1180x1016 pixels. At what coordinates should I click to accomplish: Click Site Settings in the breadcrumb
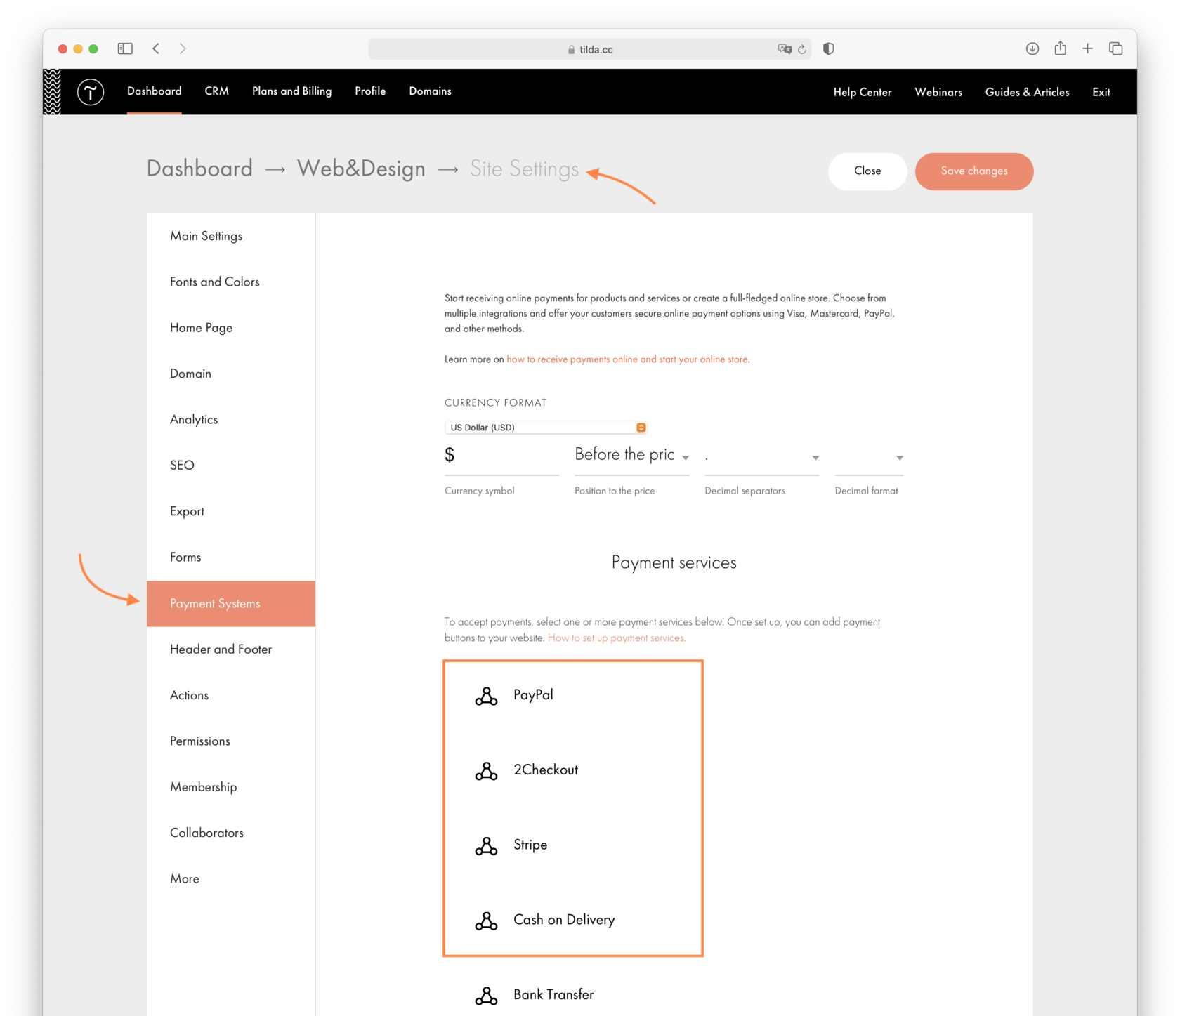pyautogui.click(x=525, y=169)
